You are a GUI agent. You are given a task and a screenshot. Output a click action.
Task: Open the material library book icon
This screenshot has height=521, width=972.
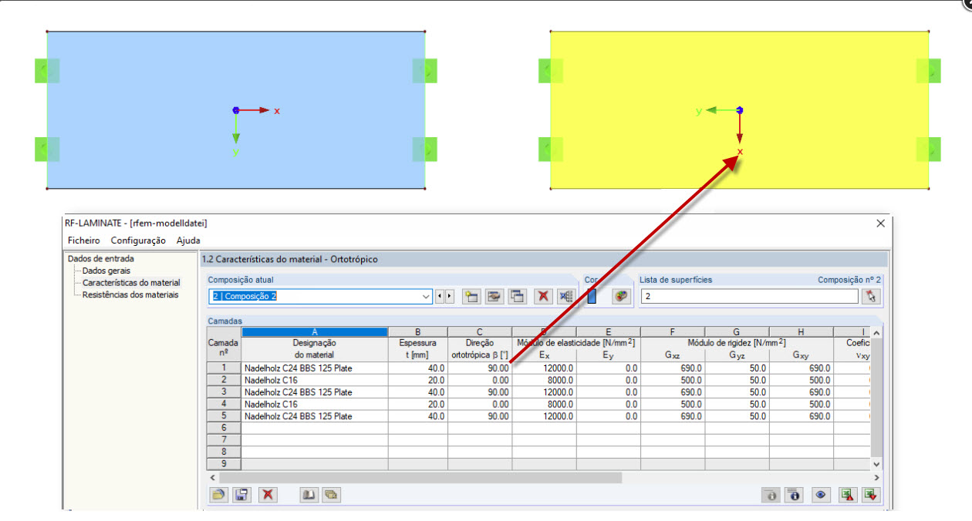(309, 495)
